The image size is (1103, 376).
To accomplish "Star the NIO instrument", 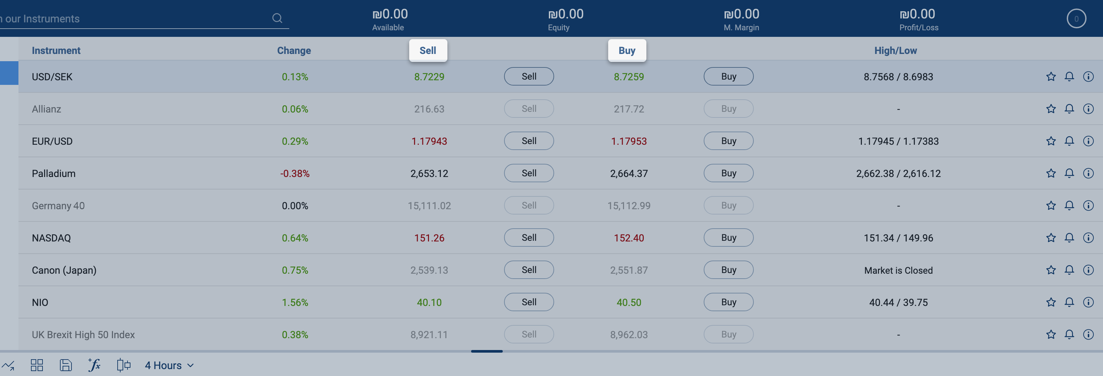I will (1051, 302).
